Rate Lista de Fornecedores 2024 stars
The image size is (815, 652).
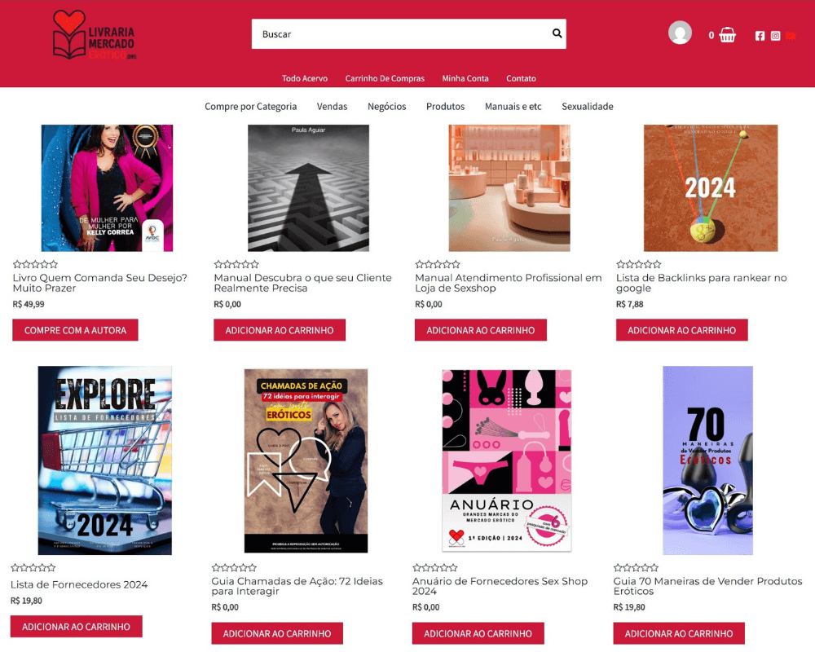(x=33, y=567)
